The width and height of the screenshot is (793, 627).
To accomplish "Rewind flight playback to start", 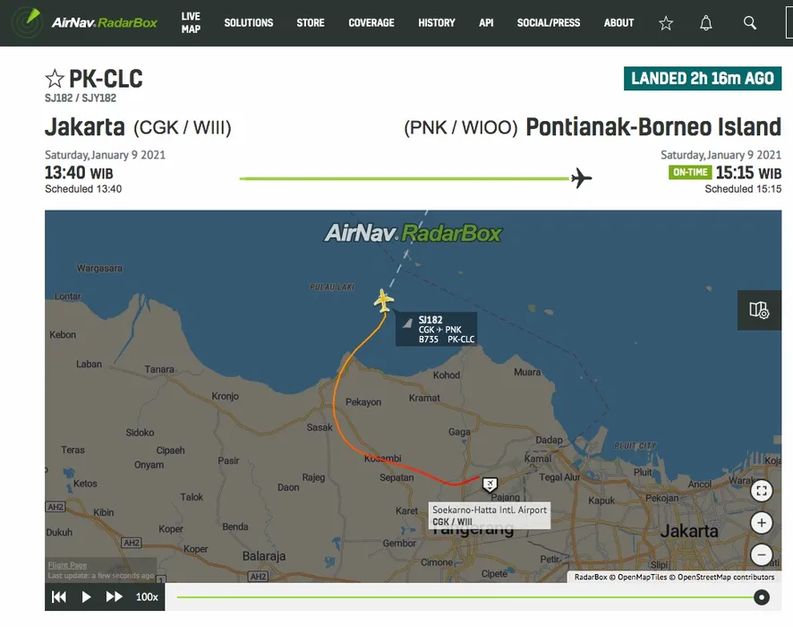I will coord(59,597).
